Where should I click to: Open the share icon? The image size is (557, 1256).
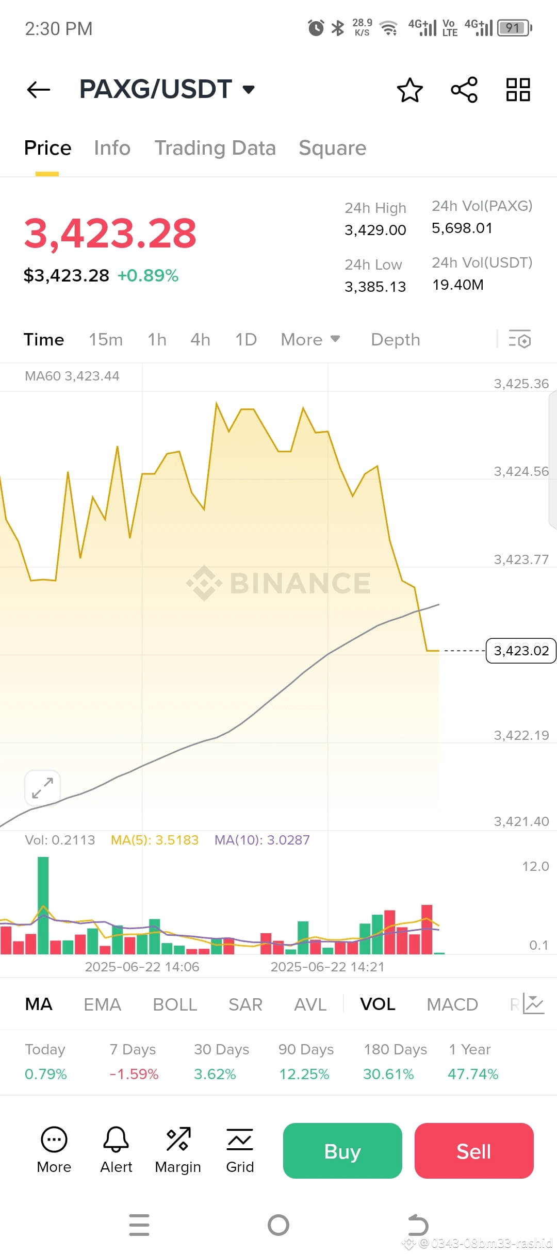pyautogui.click(x=464, y=90)
